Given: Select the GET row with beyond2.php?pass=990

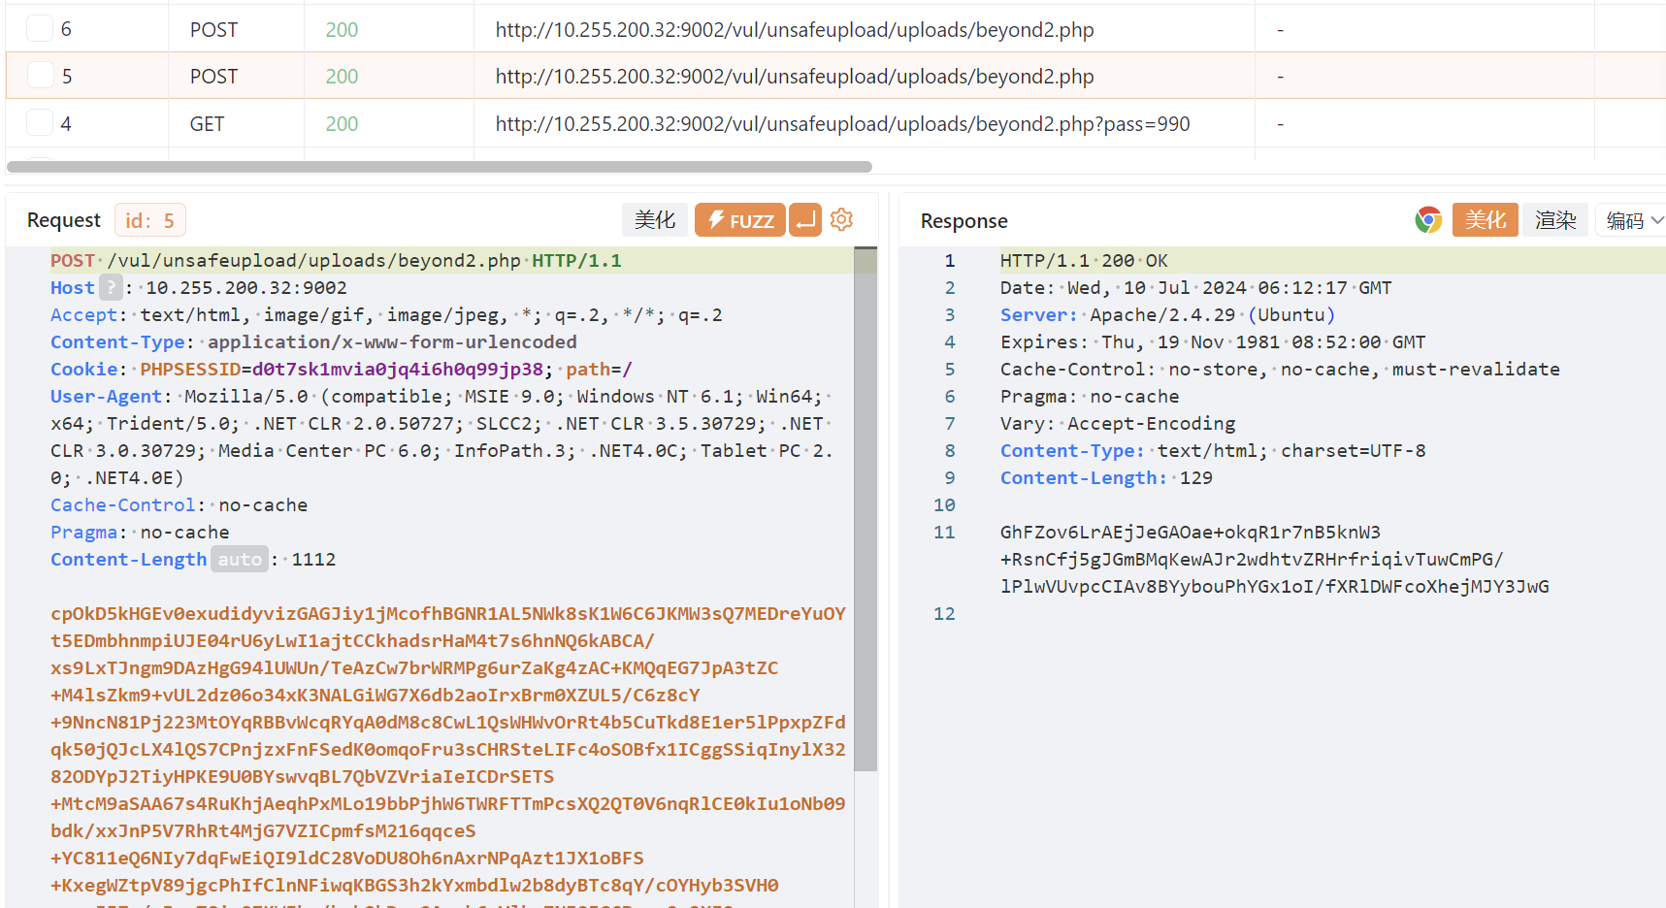Looking at the screenshot, I should 834,123.
